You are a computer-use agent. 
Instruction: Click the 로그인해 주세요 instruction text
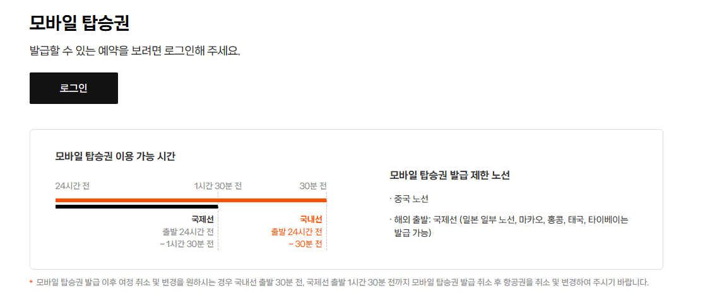click(134, 50)
